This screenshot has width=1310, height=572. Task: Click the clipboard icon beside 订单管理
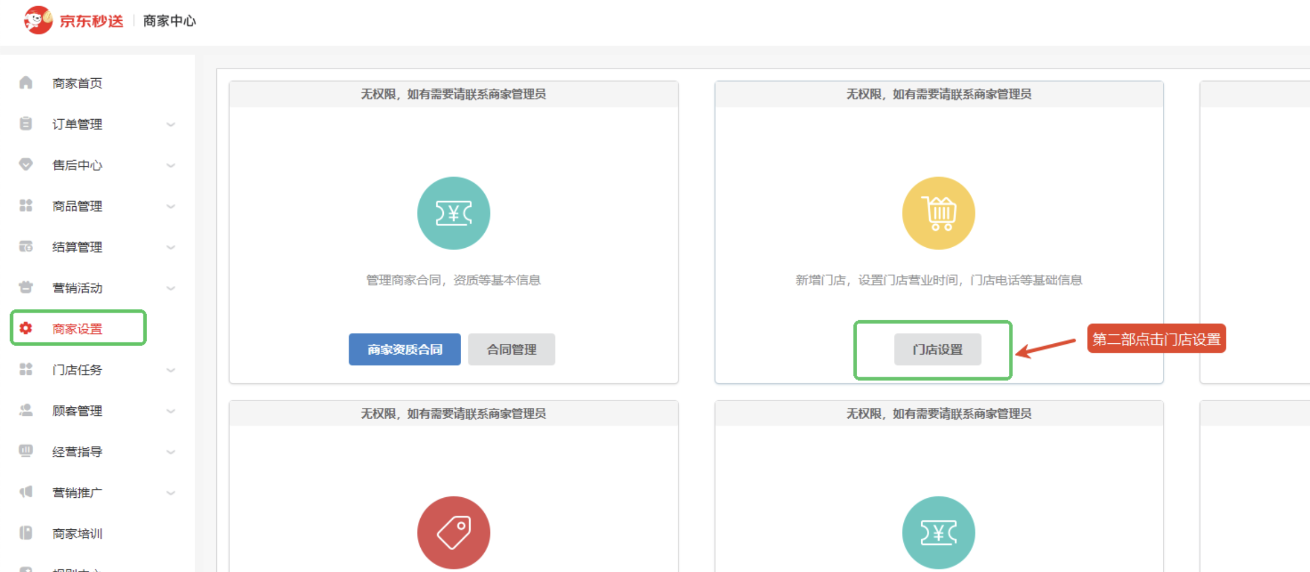(x=26, y=124)
